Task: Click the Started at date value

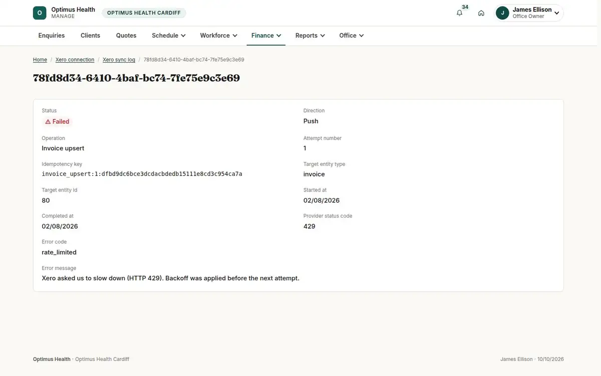Action: pyautogui.click(x=322, y=200)
